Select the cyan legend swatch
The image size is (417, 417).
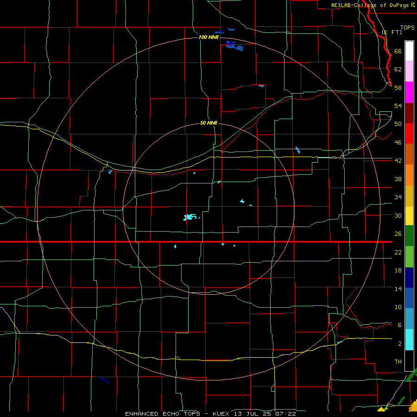coord(409,340)
